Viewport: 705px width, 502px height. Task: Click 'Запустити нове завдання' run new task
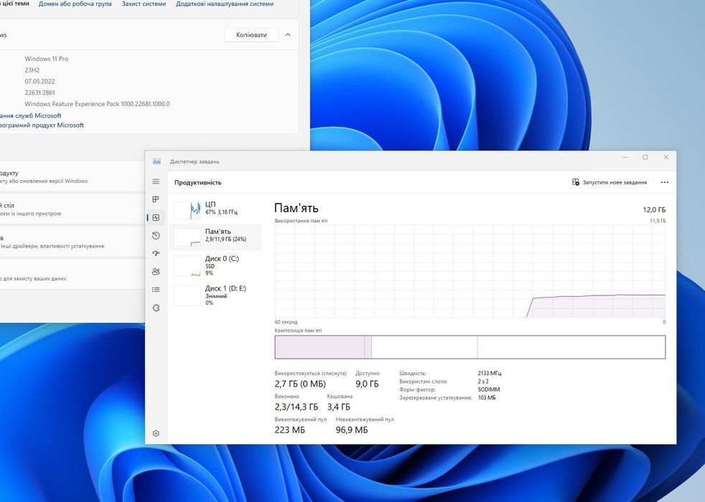point(610,182)
